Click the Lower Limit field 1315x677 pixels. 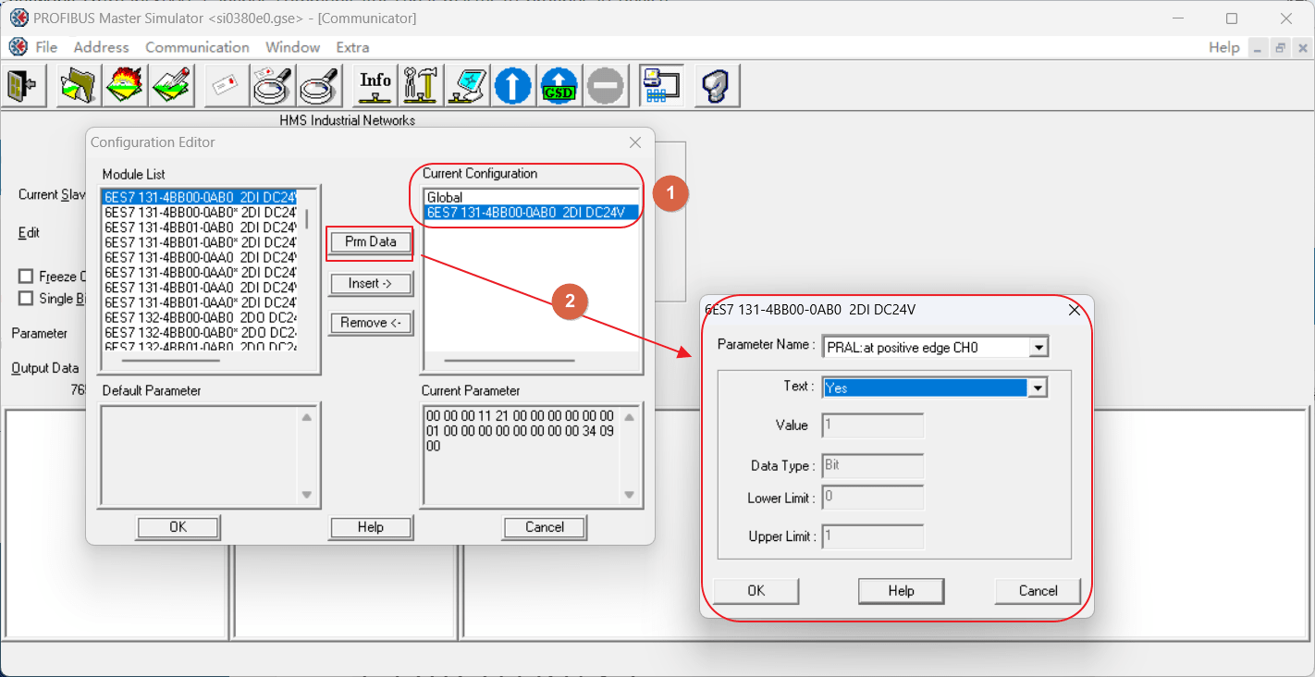(871, 498)
